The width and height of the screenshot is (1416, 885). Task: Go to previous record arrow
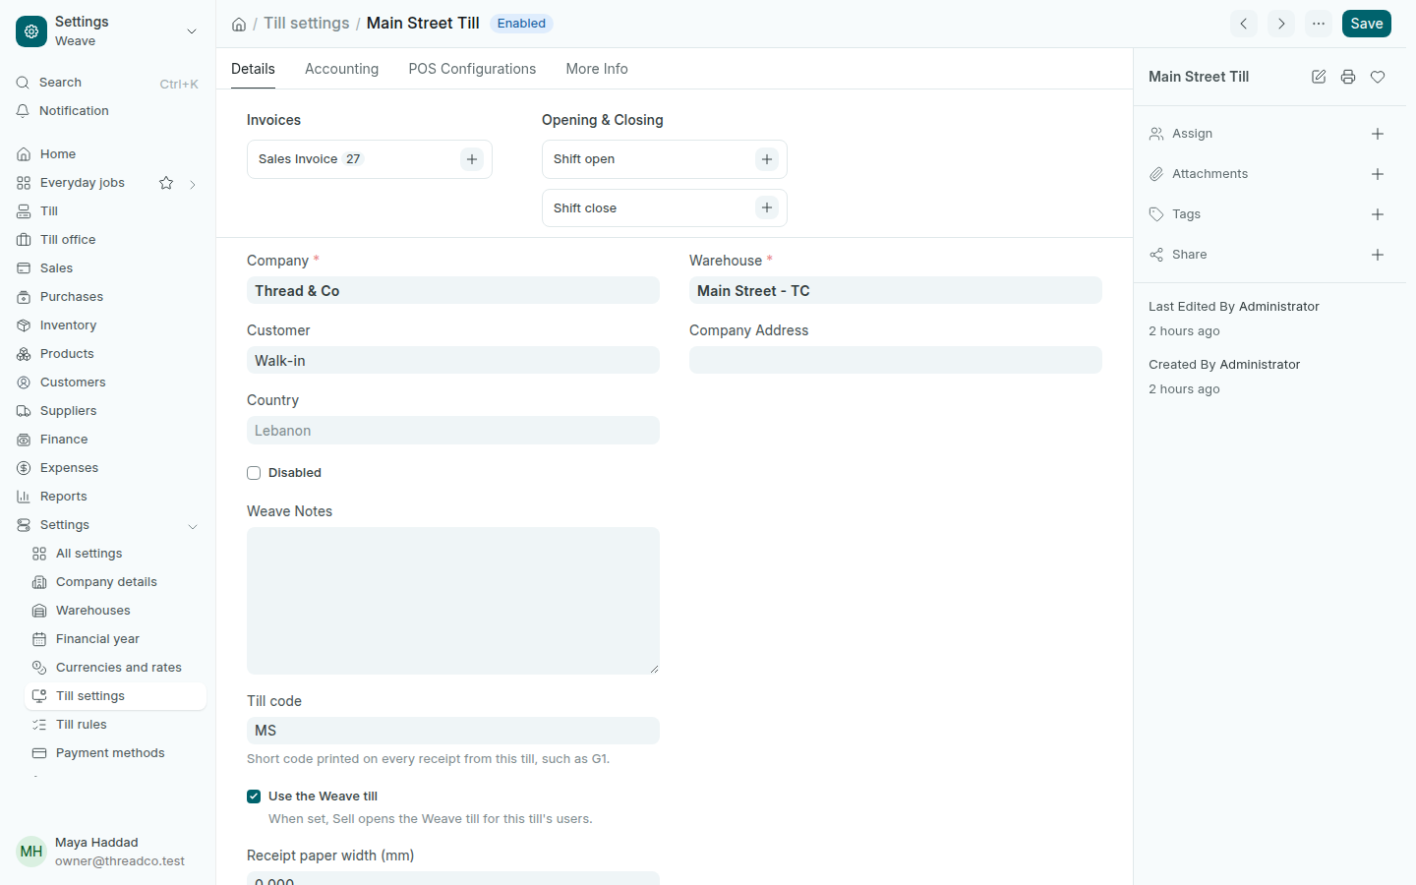1244,24
